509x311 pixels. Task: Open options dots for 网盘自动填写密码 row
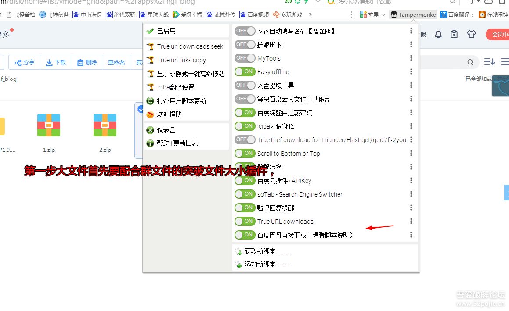411,31
